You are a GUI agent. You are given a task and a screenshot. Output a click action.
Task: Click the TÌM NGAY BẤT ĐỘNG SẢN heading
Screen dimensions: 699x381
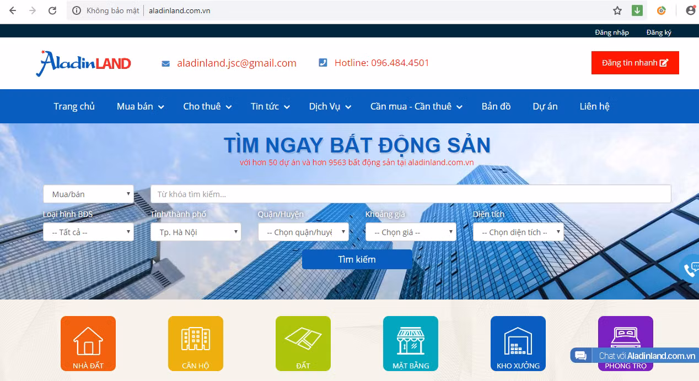357,145
